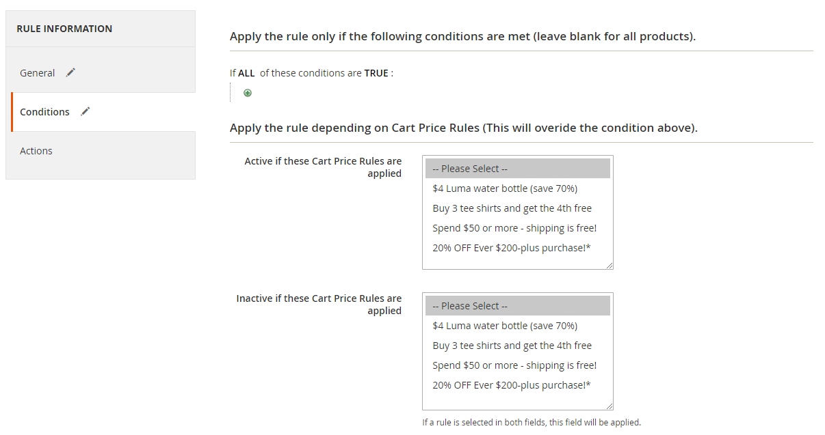Choose '20% OFF Ever $200-plus' in Inactive list
Screen dimensions: 825x435
coord(512,385)
